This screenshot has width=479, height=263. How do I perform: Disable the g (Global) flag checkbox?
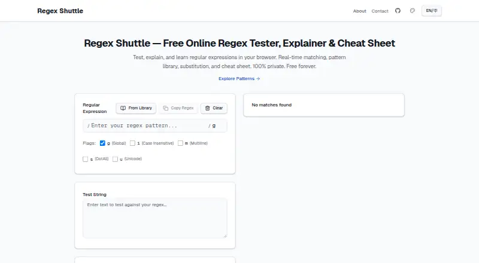[102, 143]
